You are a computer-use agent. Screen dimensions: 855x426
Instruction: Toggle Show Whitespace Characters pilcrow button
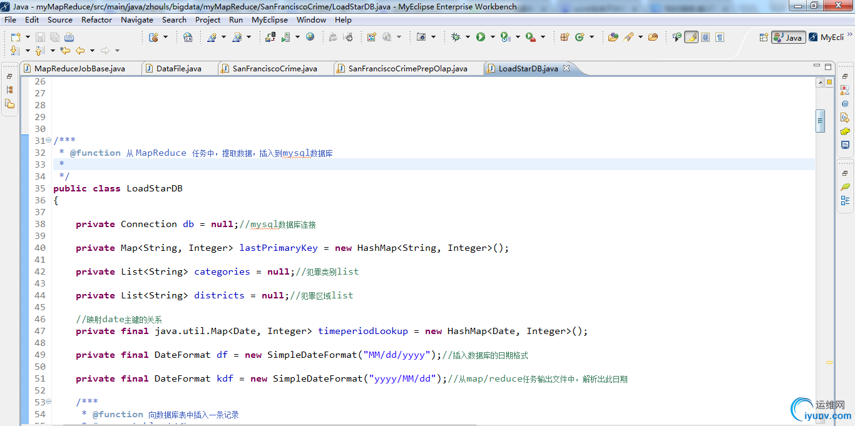coord(720,38)
